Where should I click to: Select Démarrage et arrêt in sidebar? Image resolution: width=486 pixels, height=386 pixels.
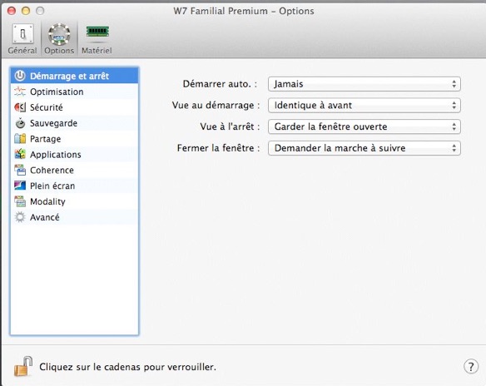click(74, 76)
